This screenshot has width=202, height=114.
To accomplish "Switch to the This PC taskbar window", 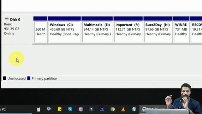I will click(16, 109).
